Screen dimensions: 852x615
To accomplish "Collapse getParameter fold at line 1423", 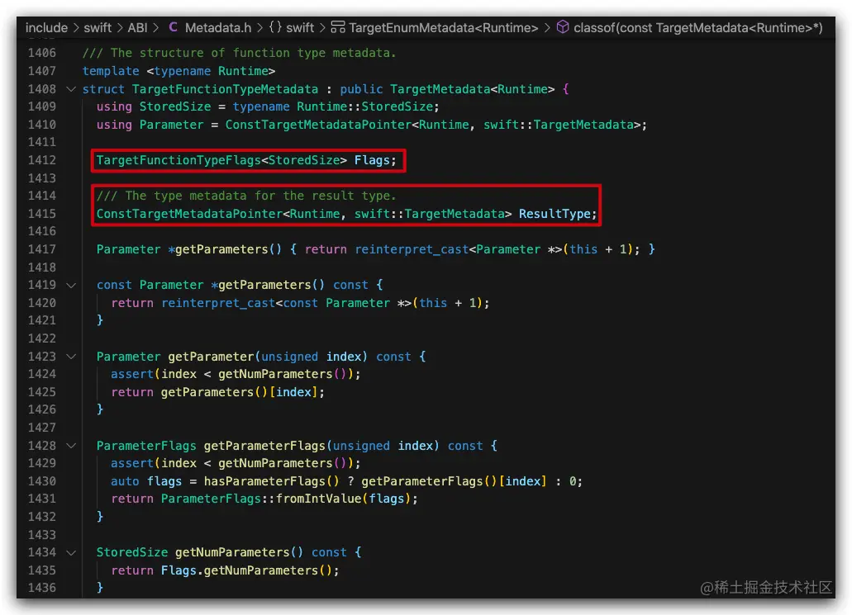I will pos(70,357).
